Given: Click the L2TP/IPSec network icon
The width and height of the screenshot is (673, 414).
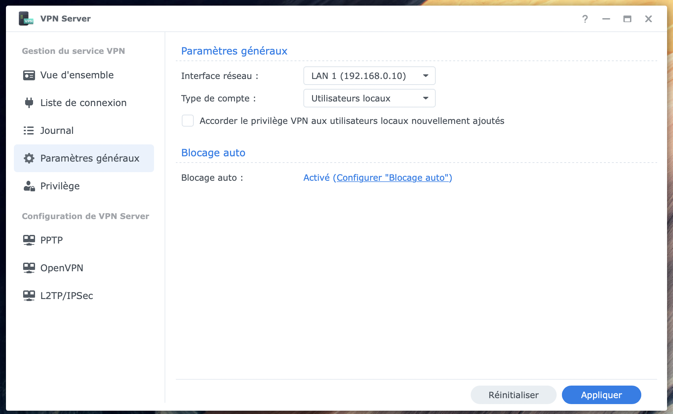Looking at the screenshot, I should tap(29, 296).
